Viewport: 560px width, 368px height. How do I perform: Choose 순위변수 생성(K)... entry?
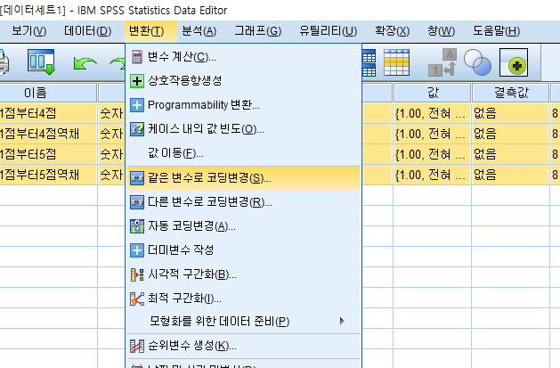pyautogui.click(x=243, y=346)
